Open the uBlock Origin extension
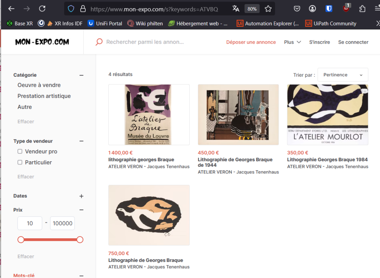Image resolution: width=380 pixels, height=278 pixels. coord(346,8)
